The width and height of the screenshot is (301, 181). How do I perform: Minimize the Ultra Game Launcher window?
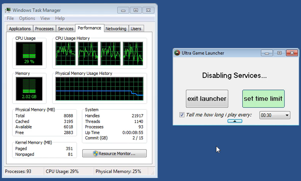[267, 53]
